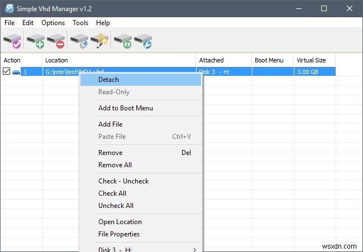Viewport: 363px width, 252px height.
Task: Expand the Disk 3 - H: submenu arrow
Action: tap(195, 249)
